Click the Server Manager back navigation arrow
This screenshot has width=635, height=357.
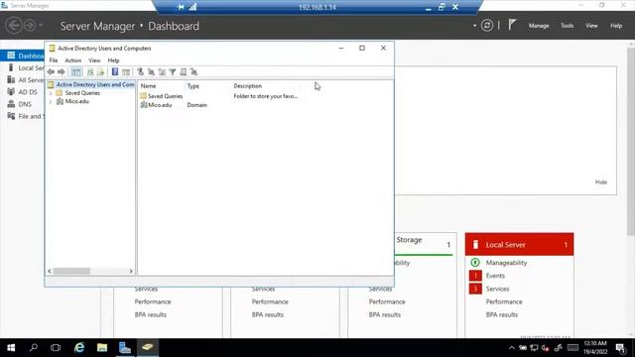14,26
